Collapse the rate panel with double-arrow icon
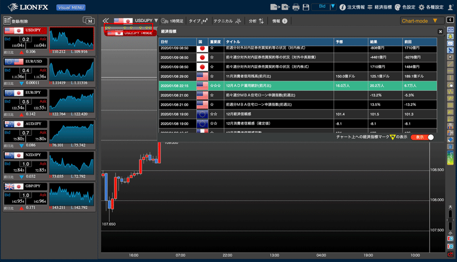The height and width of the screenshot is (262, 457). (x=105, y=20)
